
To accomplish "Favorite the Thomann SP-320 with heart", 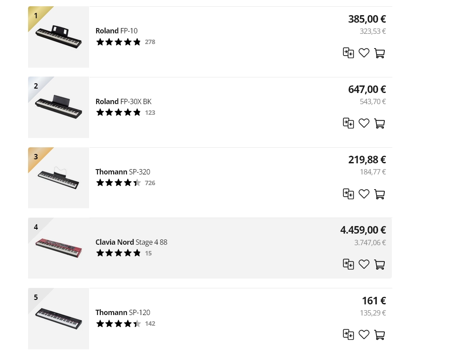I will 364,194.
